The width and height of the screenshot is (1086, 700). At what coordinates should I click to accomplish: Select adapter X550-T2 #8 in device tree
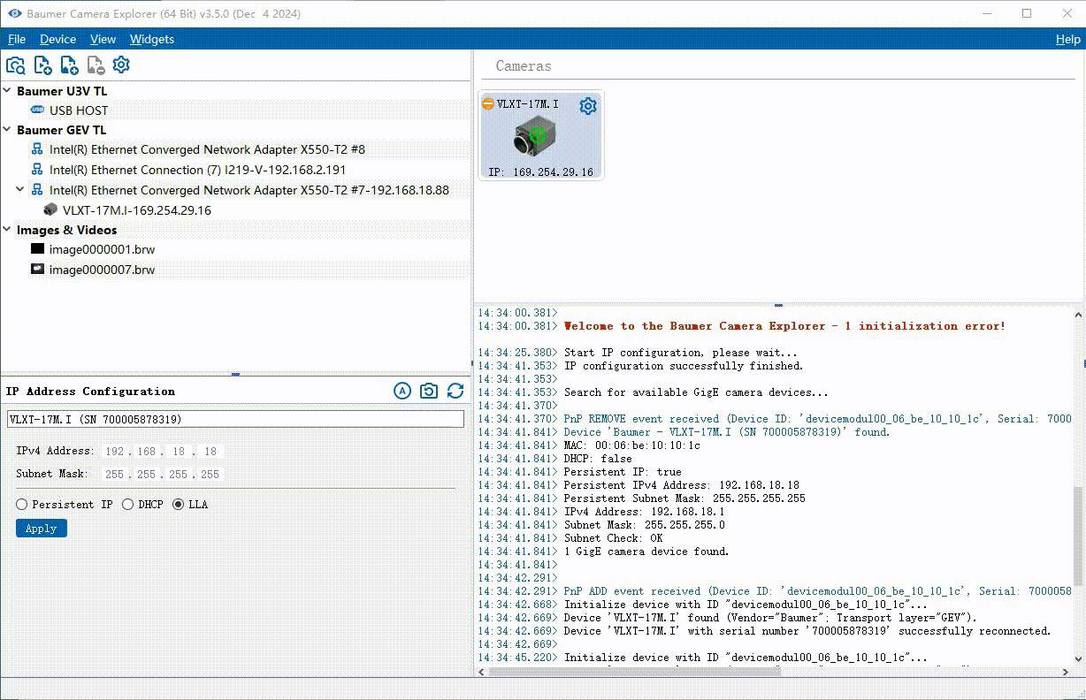[207, 149]
